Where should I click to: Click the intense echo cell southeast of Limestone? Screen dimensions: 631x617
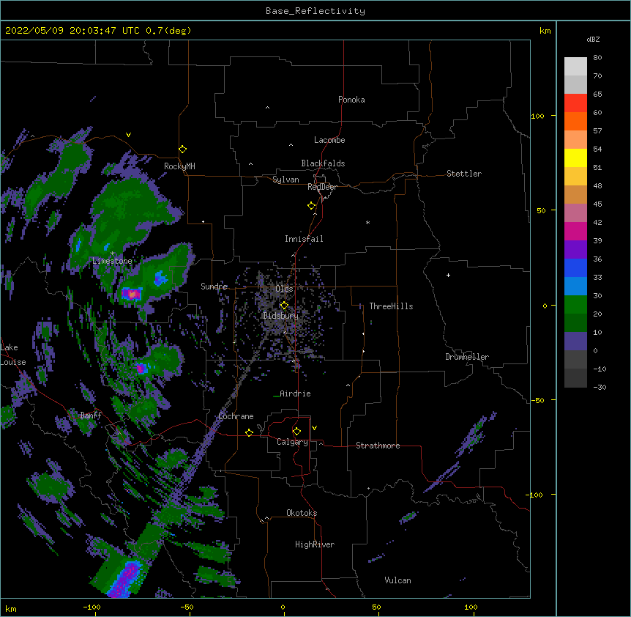[132, 294]
